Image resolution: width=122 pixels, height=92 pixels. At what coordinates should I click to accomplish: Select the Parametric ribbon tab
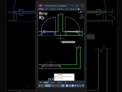(60, 9)
